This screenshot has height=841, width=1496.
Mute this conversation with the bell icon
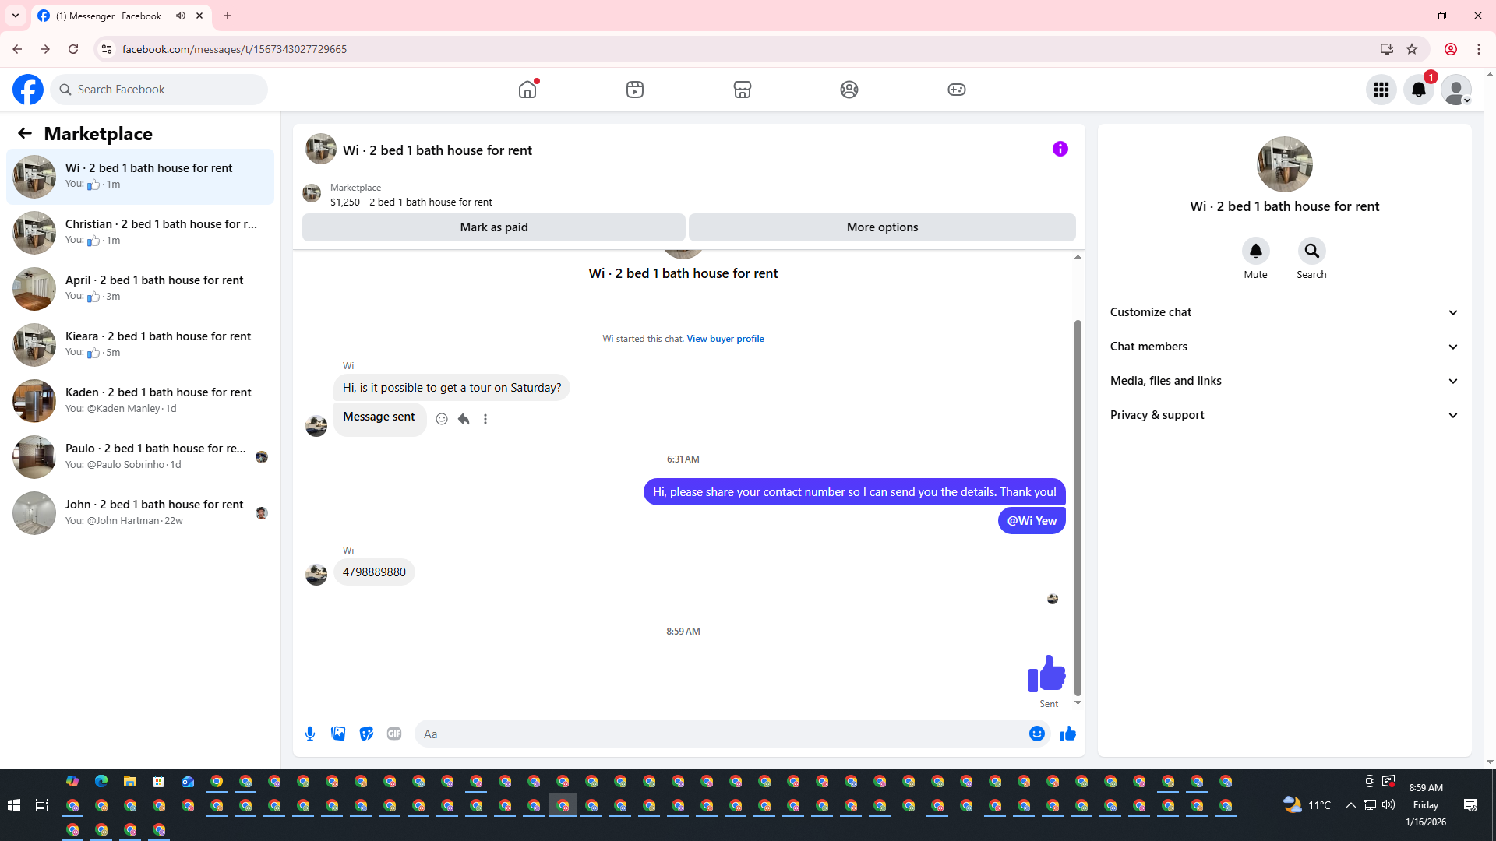[1255, 251]
